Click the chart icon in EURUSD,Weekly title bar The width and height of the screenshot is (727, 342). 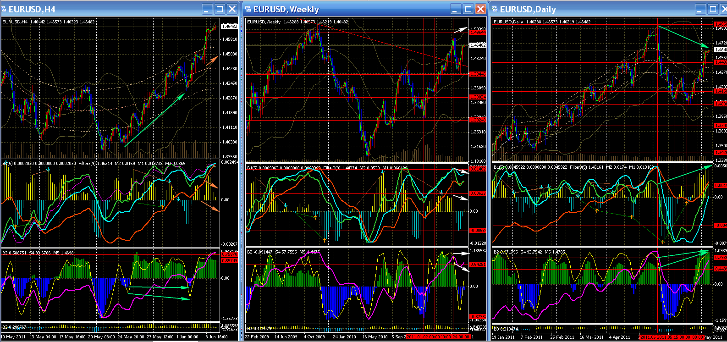pyautogui.click(x=248, y=9)
